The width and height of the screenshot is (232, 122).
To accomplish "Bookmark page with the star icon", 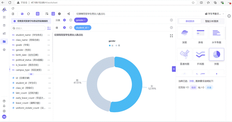I will click(193, 2).
